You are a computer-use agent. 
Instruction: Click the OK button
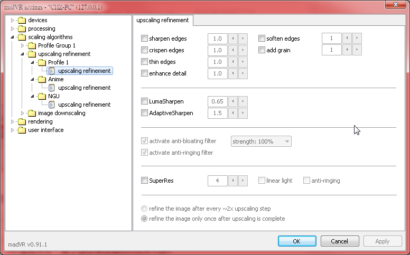point(297,241)
